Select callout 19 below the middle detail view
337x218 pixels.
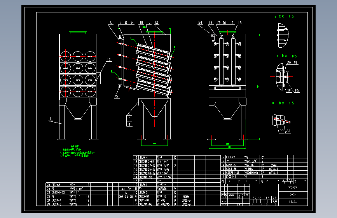(289, 90)
